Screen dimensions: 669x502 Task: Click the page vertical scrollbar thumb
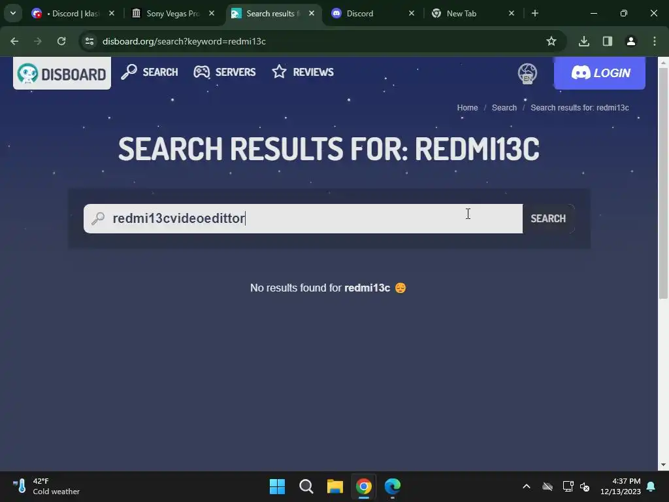(663, 184)
